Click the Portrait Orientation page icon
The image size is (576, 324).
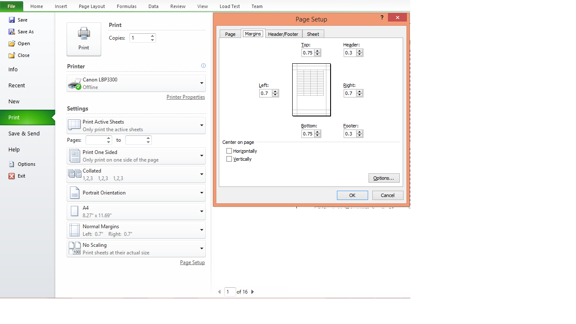pos(74,193)
